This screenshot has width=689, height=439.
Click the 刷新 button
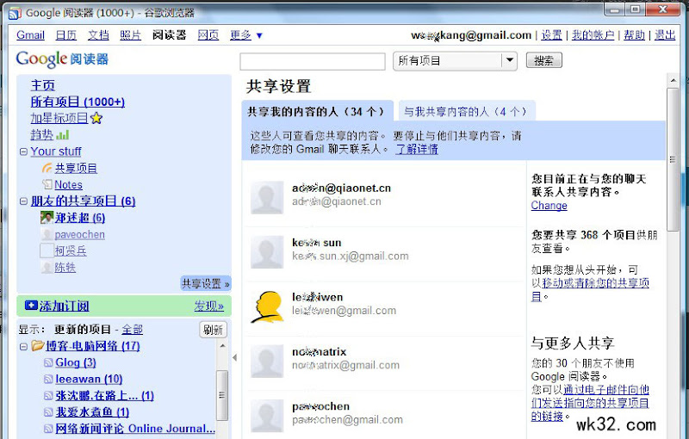tap(213, 330)
